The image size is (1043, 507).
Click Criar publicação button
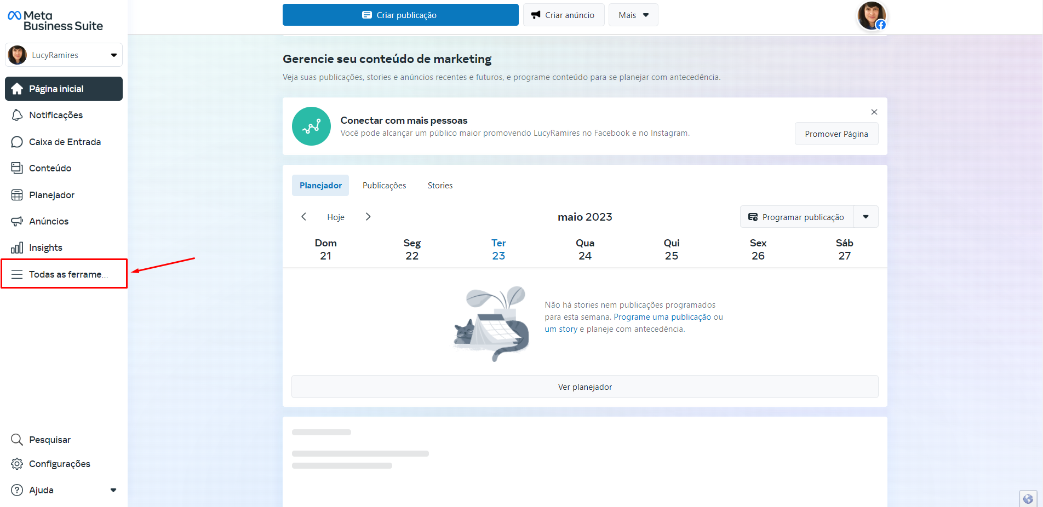[400, 15]
